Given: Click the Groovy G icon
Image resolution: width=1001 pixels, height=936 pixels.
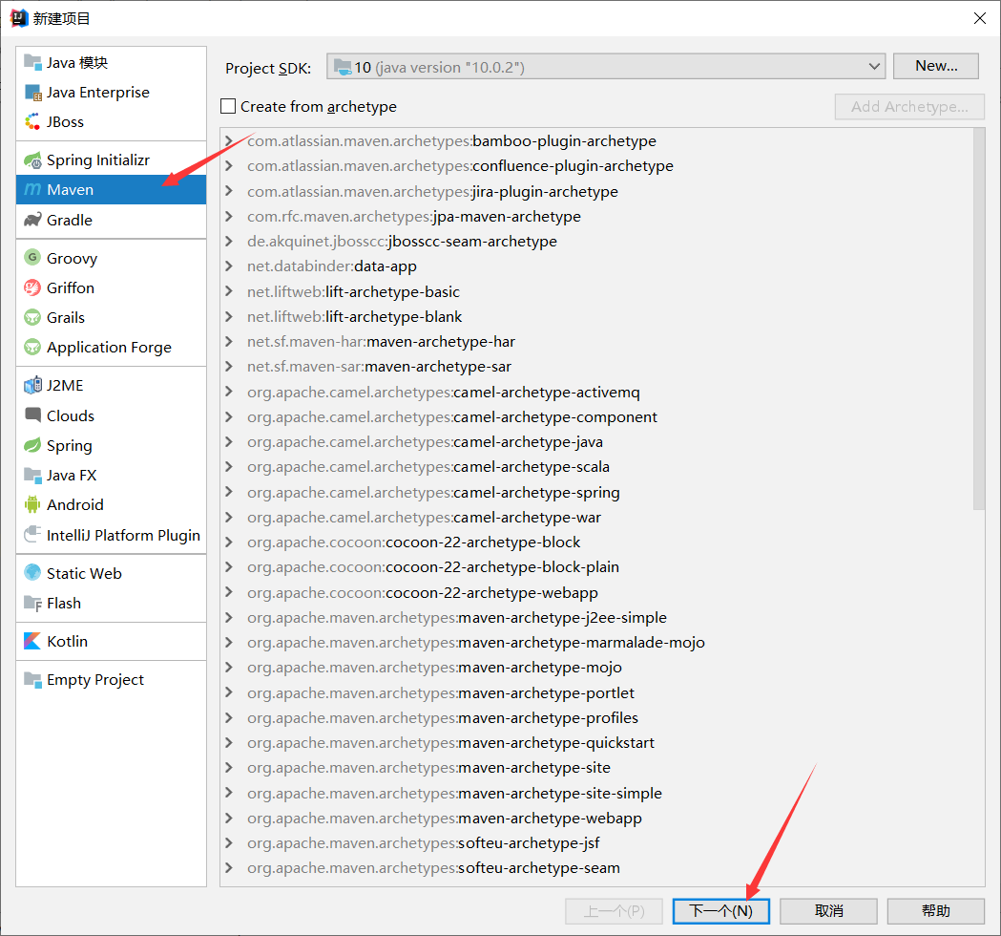Looking at the screenshot, I should [x=32, y=258].
